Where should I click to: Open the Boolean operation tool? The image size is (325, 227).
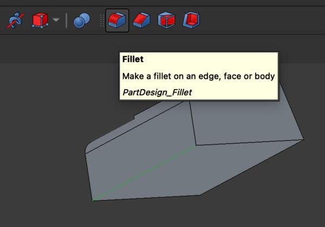pos(81,21)
